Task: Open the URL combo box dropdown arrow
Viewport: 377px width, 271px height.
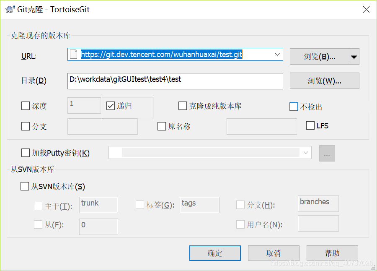Action: (x=277, y=55)
